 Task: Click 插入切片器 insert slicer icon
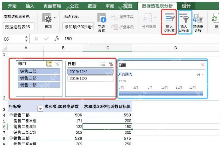pos(170,17)
